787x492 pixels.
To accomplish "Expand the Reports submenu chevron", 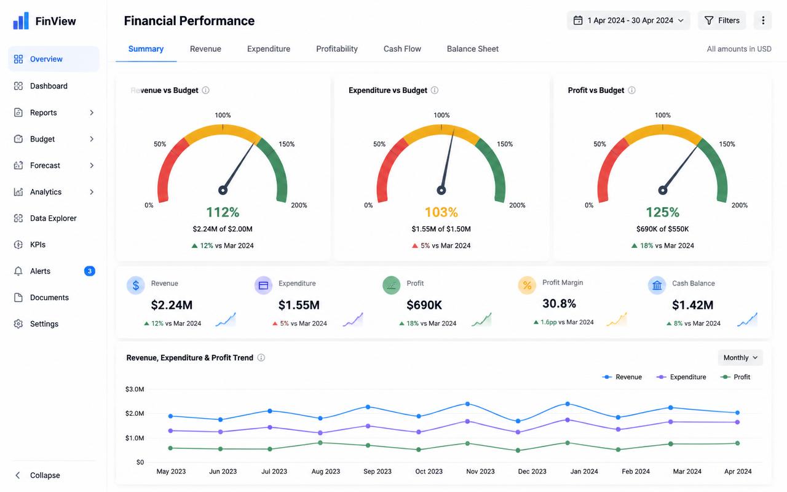I will (92, 113).
